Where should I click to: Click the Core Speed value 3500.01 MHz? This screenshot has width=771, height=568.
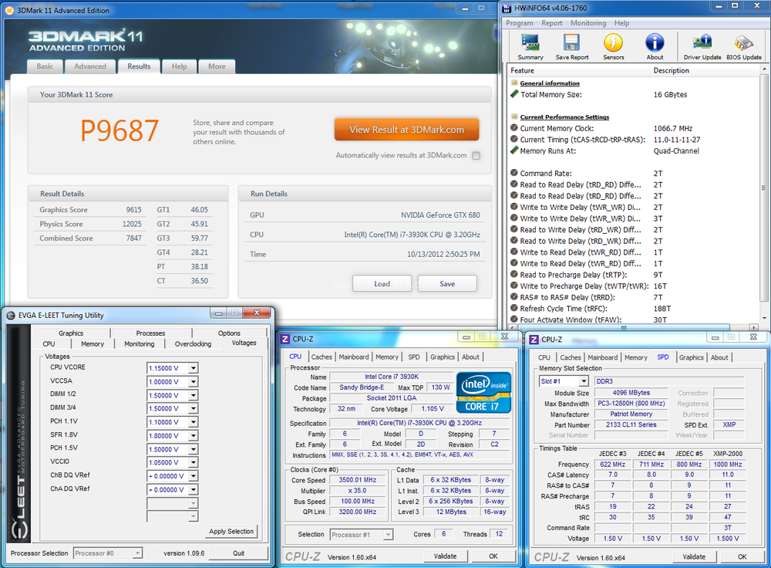[x=358, y=480]
